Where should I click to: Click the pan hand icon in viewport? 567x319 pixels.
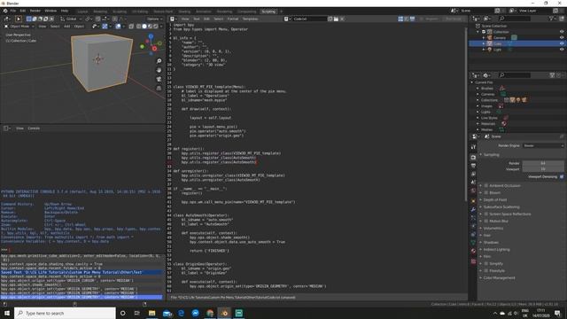coord(159,70)
